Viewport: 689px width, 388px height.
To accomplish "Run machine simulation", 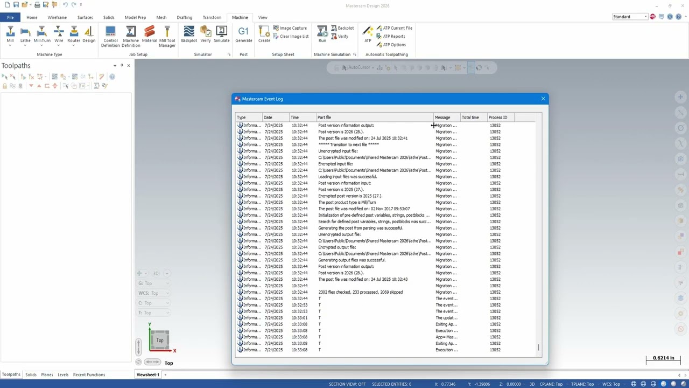I will pos(322,34).
